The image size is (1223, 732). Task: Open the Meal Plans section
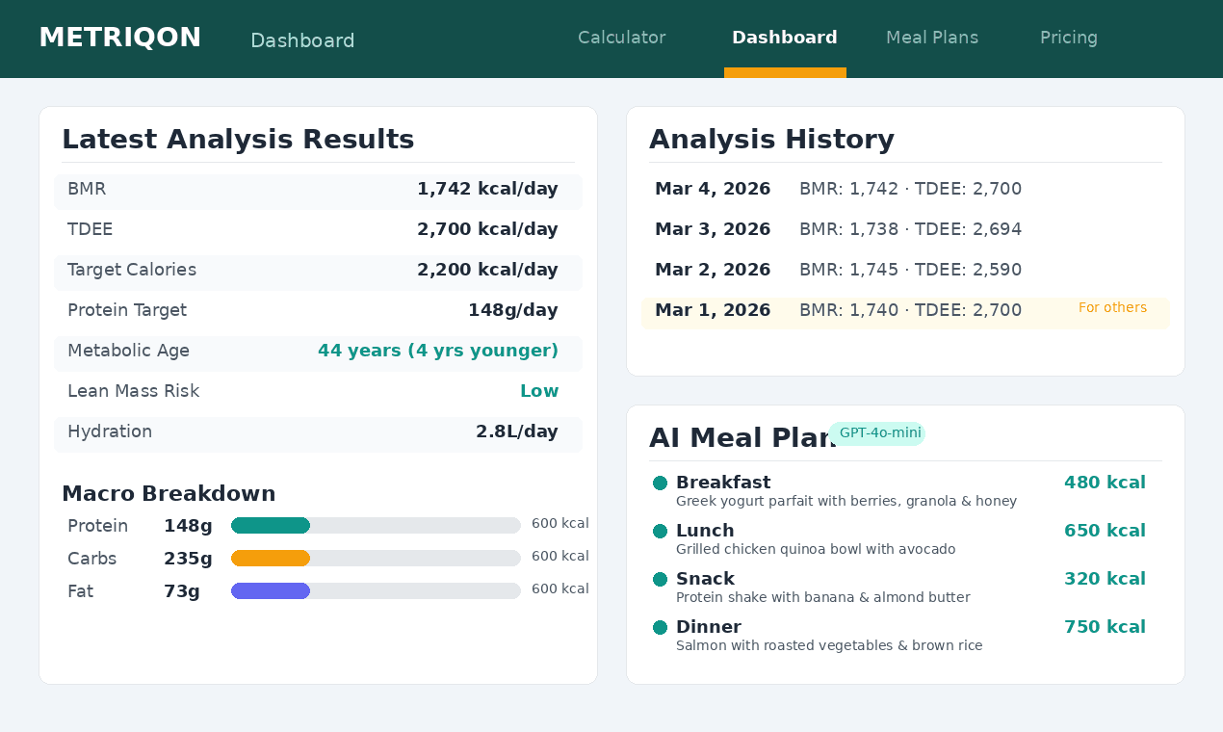tap(932, 37)
